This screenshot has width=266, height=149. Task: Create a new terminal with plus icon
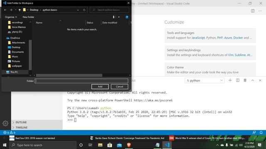[x=230, y=80]
